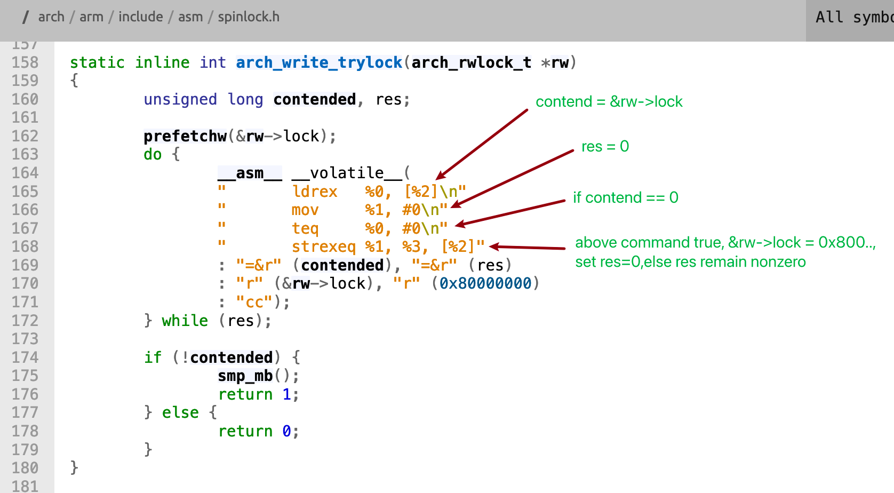Click the static keyword on line 158

[x=97, y=62]
